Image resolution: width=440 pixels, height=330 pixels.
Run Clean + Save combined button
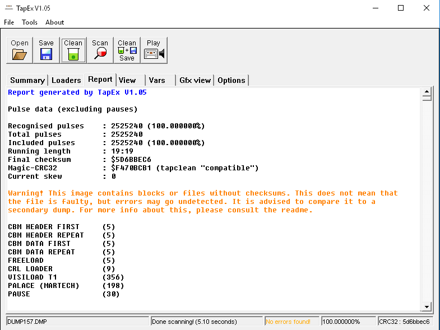pyautogui.click(x=127, y=50)
